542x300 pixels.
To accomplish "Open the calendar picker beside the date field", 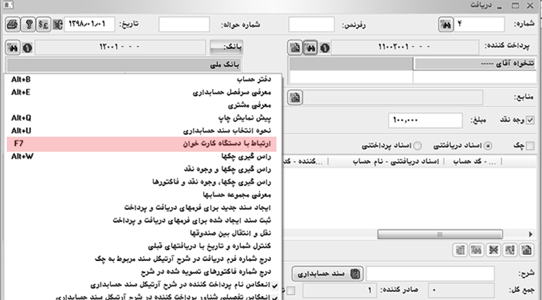I will click(x=55, y=25).
